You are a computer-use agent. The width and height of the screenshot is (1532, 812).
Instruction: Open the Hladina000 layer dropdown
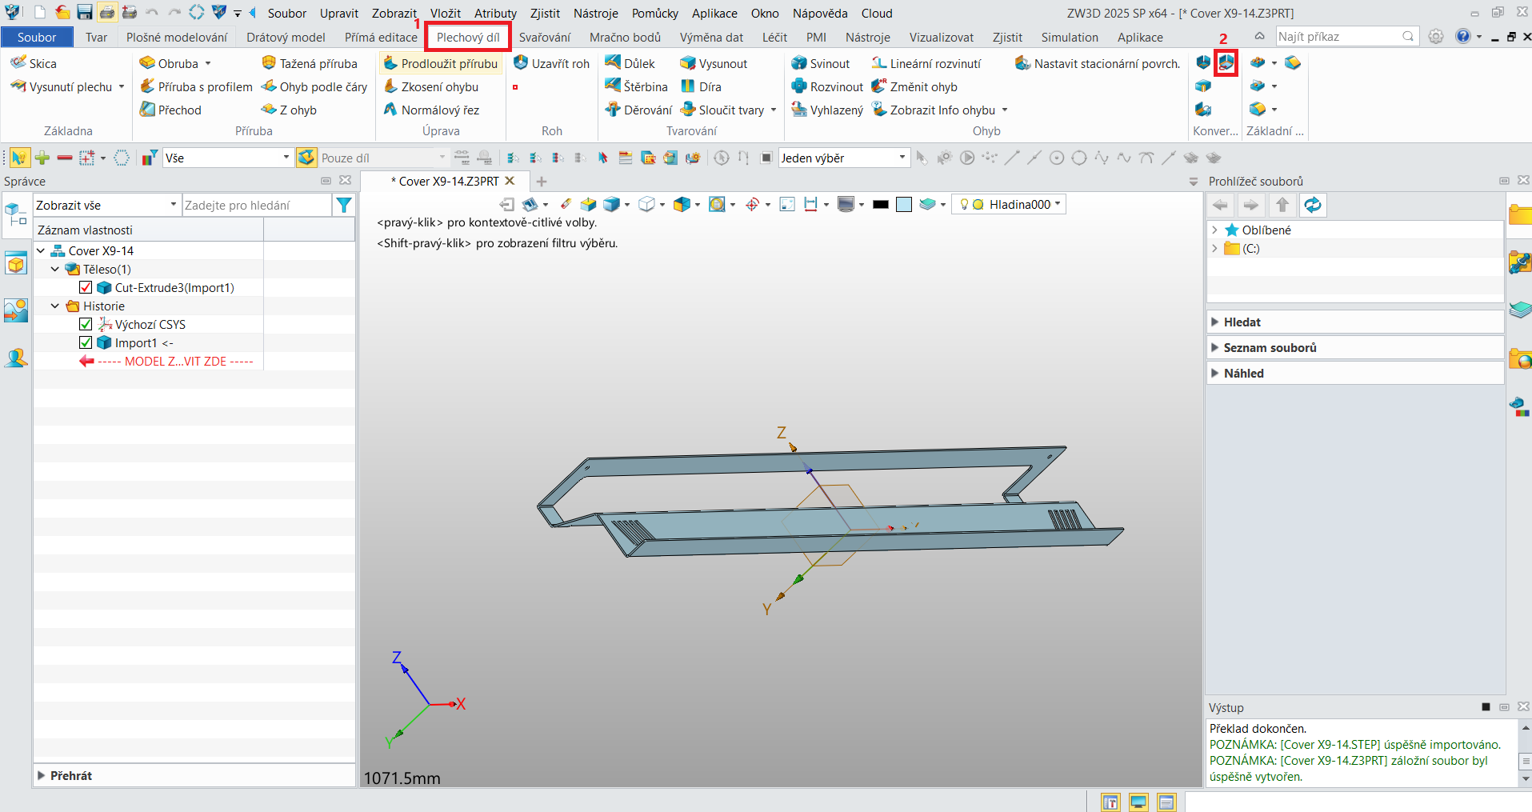1008,205
